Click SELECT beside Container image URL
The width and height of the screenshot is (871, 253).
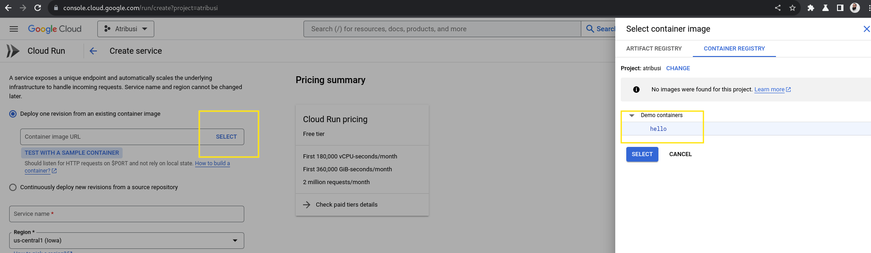(226, 137)
